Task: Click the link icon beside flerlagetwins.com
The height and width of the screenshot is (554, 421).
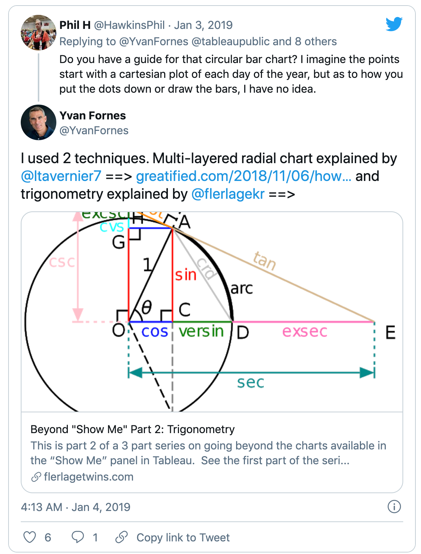Action: point(36,477)
